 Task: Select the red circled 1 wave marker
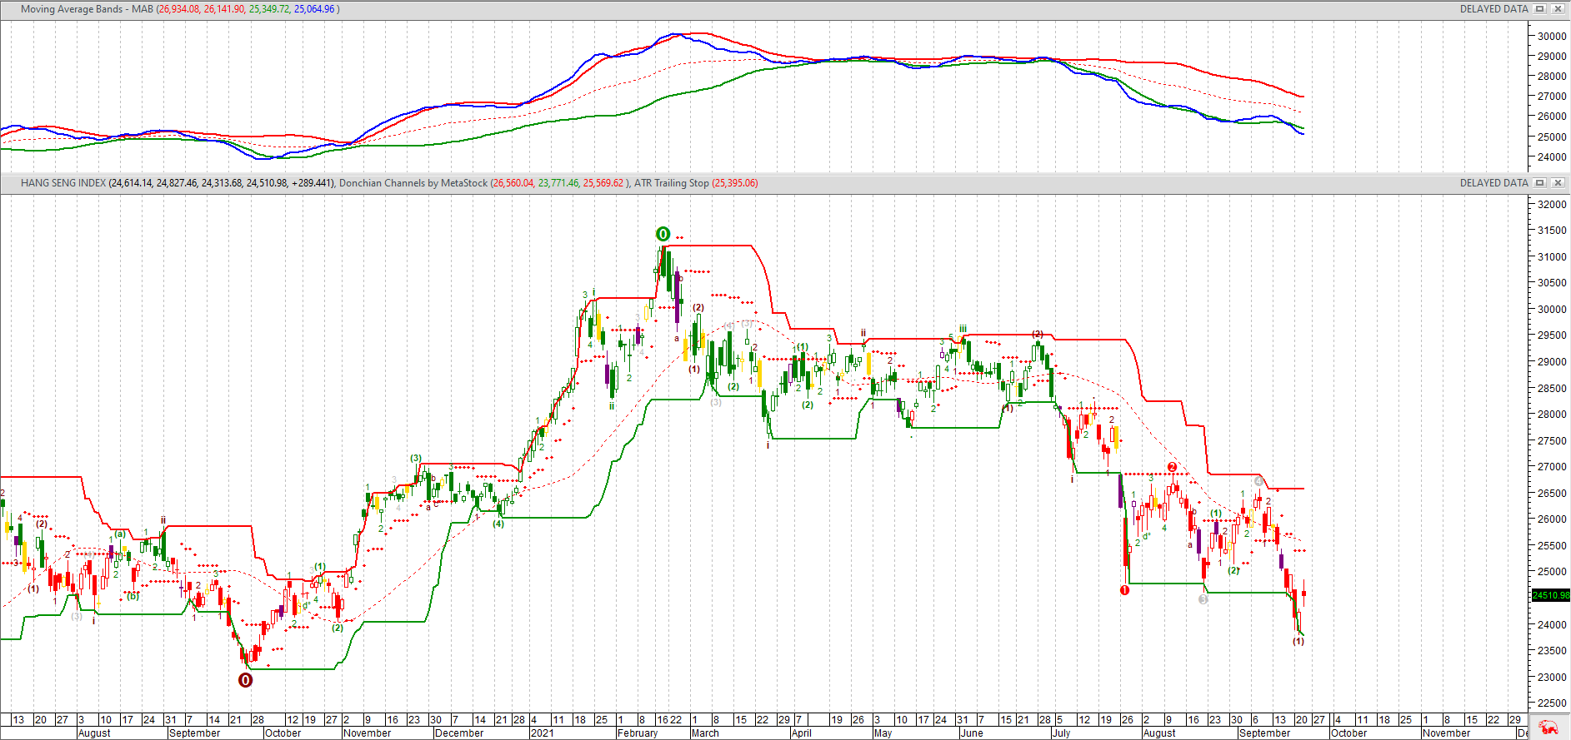1124,590
